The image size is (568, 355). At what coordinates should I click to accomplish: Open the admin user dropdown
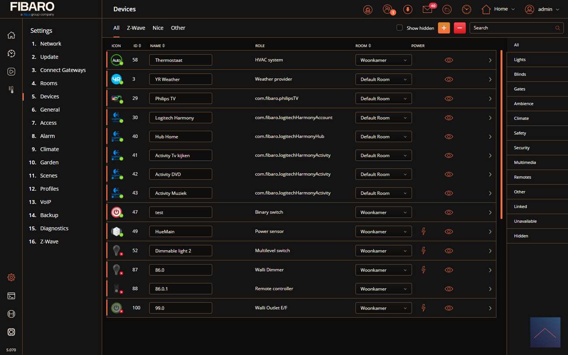click(x=542, y=9)
